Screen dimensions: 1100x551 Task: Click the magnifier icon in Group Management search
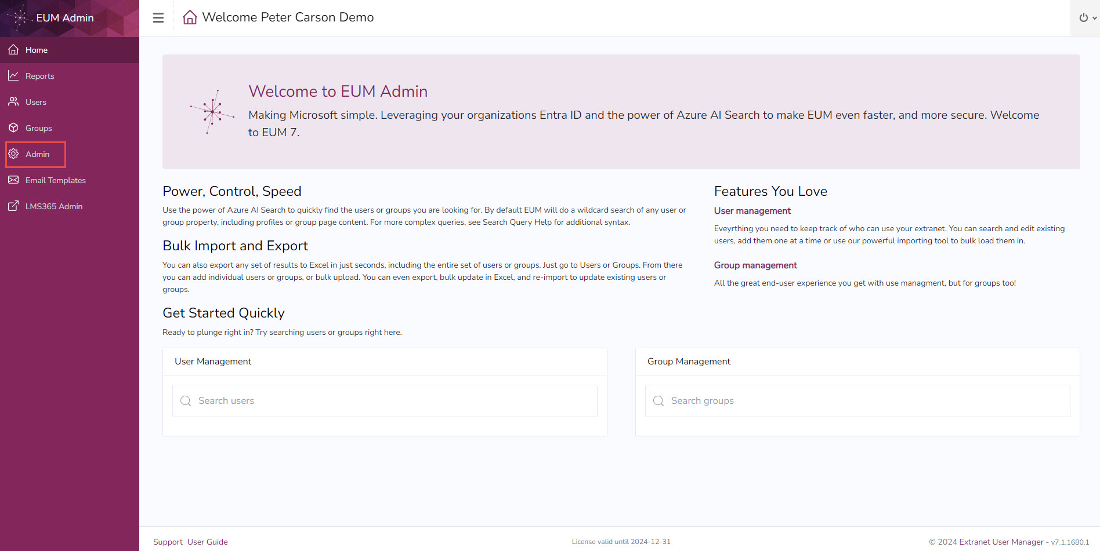click(x=658, y=400)
